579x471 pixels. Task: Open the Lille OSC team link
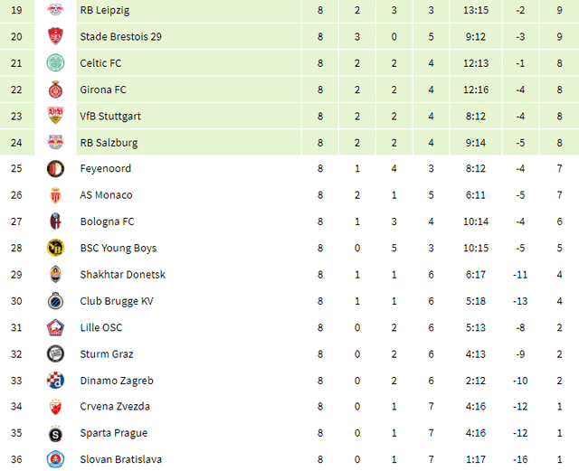click(x=100, y=327)
